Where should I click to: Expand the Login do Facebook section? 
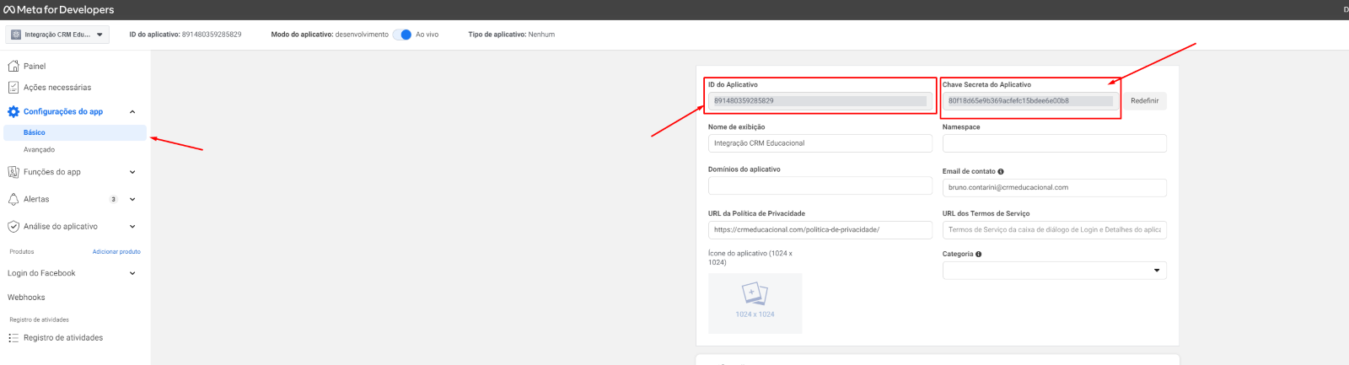pos(132,273)
